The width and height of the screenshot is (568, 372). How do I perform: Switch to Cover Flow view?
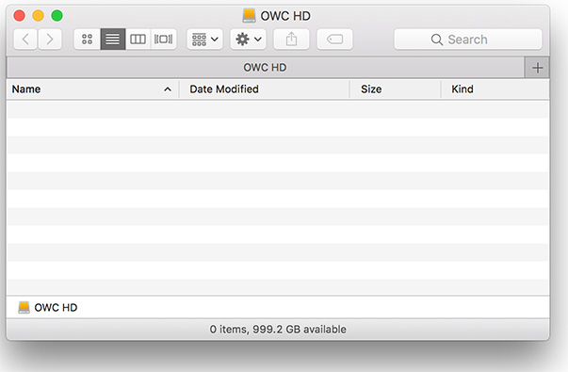click(x=163, y=40)
